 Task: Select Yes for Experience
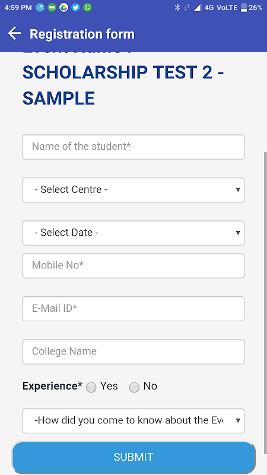[91, 387]
